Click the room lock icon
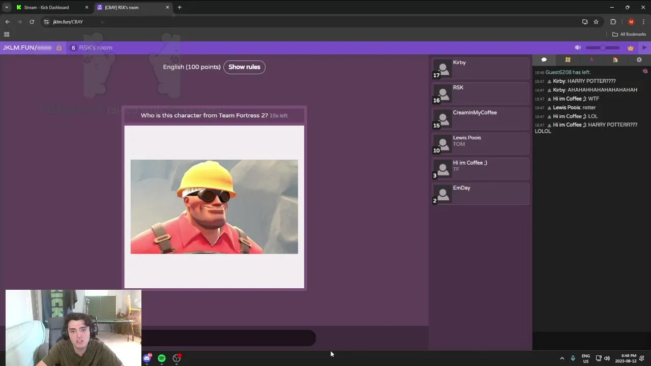The image size is (651, 366). pyautogui.click(x=59, y=48)
